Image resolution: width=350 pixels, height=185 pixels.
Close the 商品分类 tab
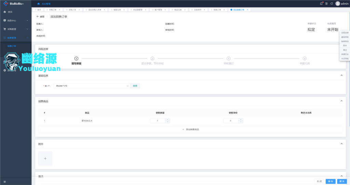(185, 10)
